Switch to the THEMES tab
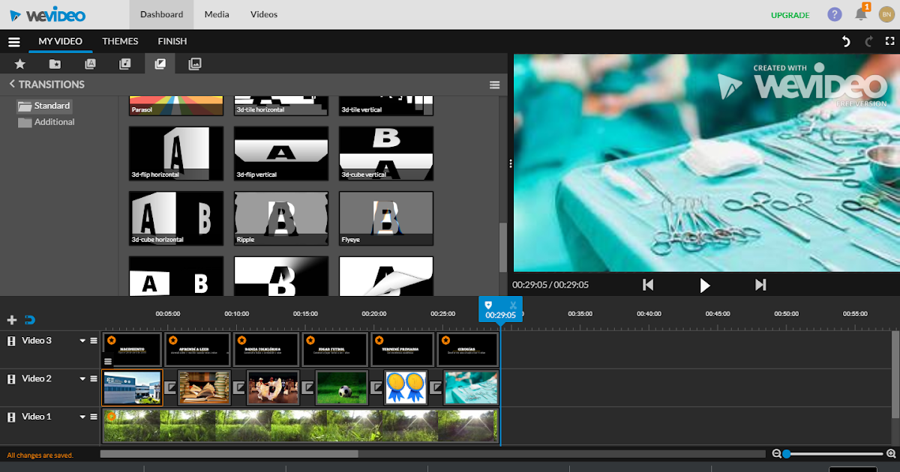900x472 pixels. [120, 41]
